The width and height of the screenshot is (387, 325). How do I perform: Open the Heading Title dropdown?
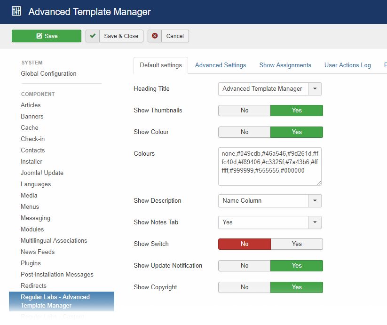click(270, 89)
